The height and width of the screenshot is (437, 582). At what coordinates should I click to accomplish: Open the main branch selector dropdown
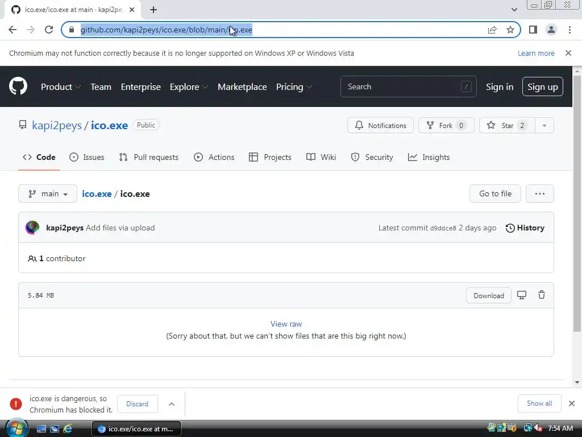48,193
